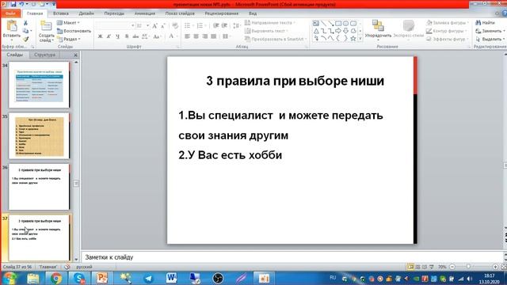This screenshot has width=507, height=285.
Task: Click the Создать слайд (New Slide) icon
Action: [x=46, y=26]
